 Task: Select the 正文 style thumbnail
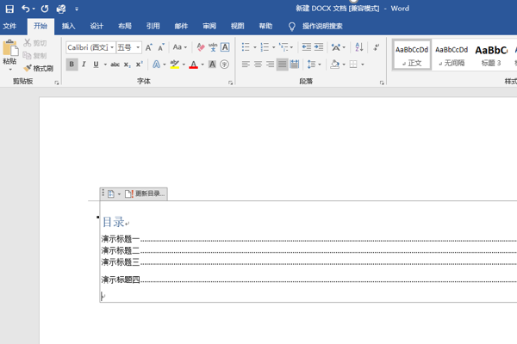pyautogui.click(x=412, y=55)
